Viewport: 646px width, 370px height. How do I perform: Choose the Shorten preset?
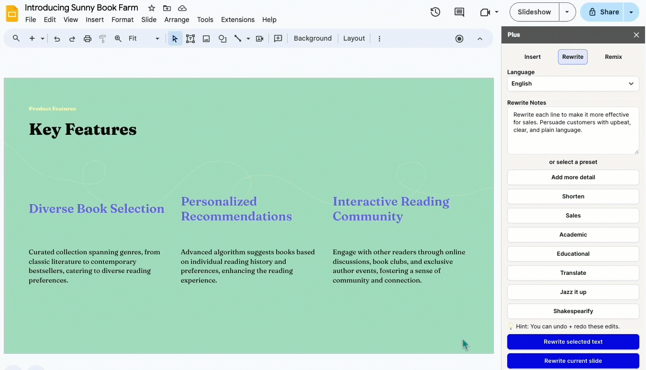pos(573,196)
